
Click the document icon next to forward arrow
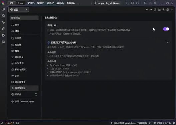coord(155,10)
